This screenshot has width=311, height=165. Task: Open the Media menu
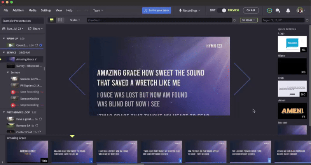click(32, 10)
